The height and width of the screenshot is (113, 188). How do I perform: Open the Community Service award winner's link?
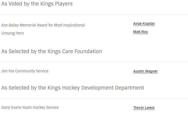[146, 71]
